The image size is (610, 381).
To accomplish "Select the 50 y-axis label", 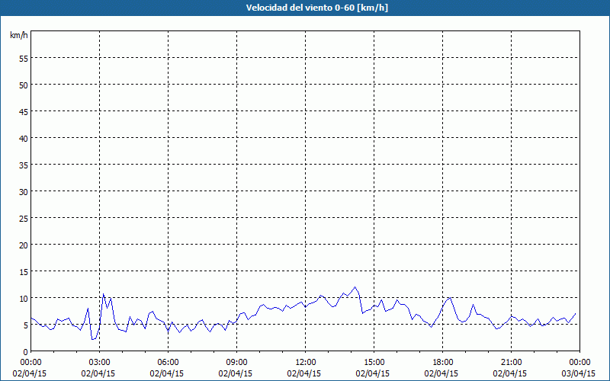I will coord(24,85).
